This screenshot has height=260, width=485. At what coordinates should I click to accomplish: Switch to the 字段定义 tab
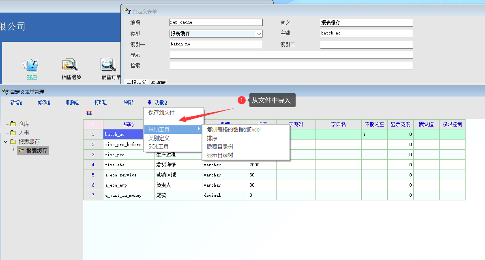136,82
